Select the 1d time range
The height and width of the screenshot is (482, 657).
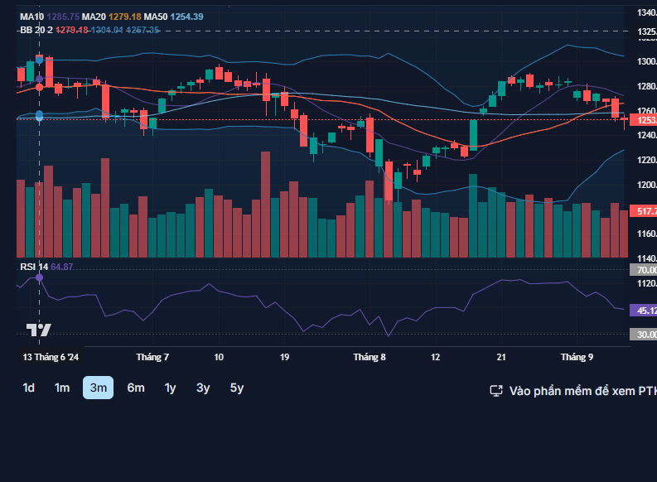[x=28, y=388]
